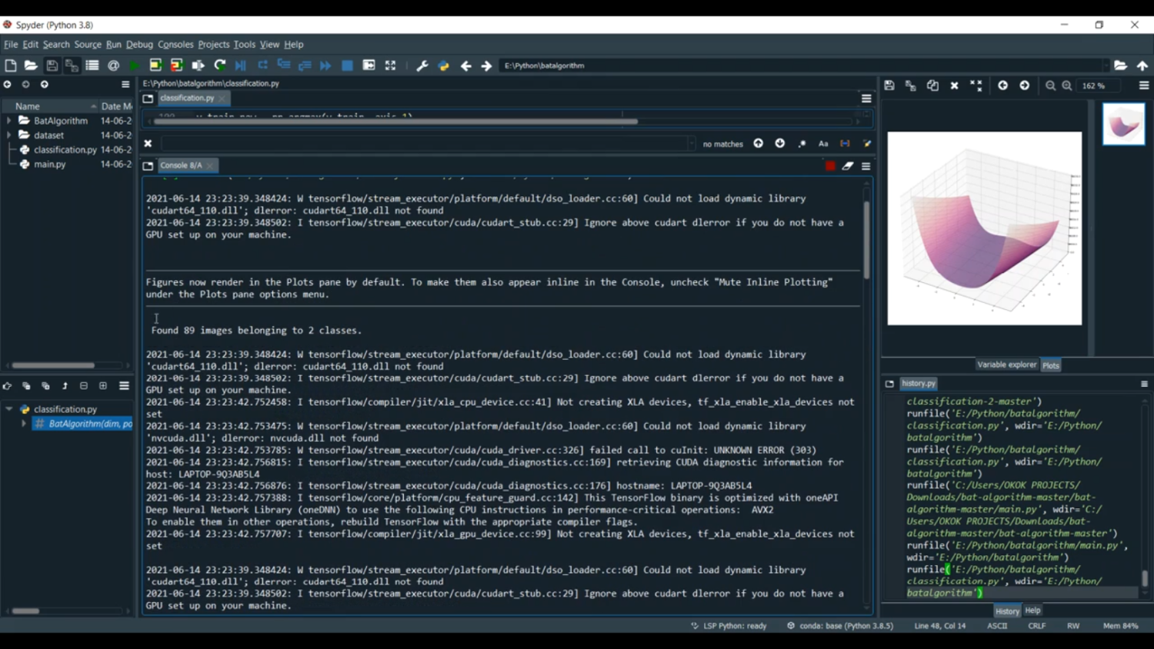The width and height of the screenshot is (1154, 649).
Task: Re-run the last script
Action: click(x=220, y=66)
